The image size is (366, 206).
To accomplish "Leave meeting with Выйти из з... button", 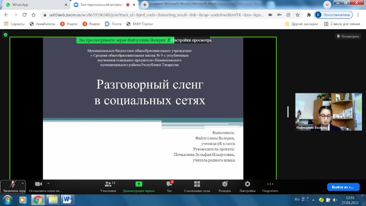I will click(x=343, y=187).
